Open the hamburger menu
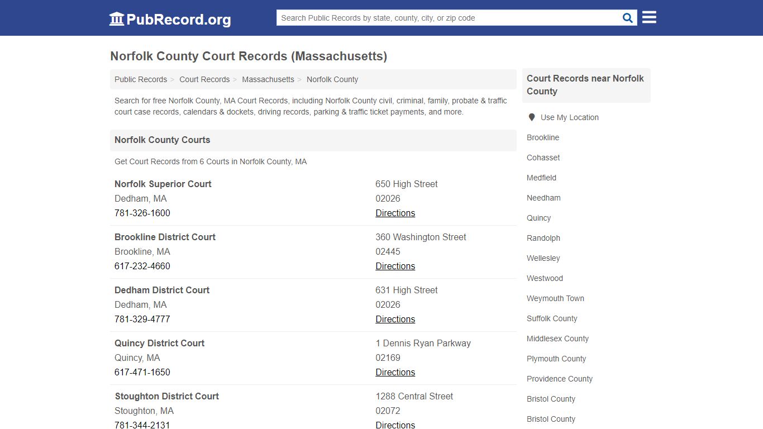Image resolution: width=763 pixels, height=429 pixels. (x=649, y=17)
